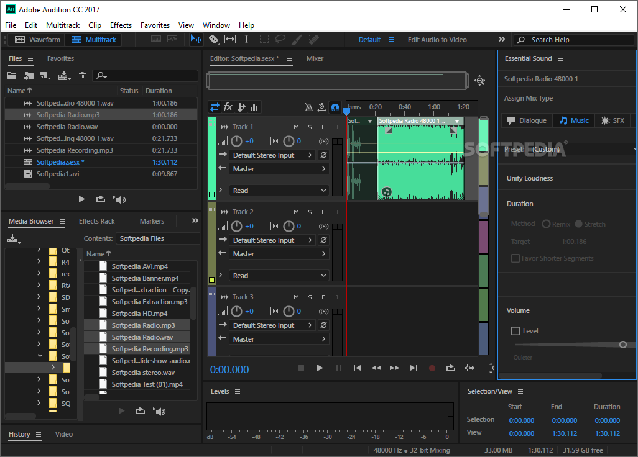Adjust the Volume level slider handle

623,345
